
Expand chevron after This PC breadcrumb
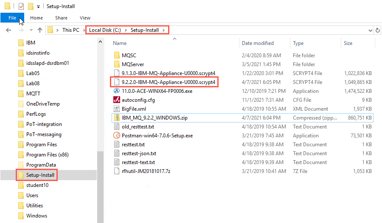point(84,30)
